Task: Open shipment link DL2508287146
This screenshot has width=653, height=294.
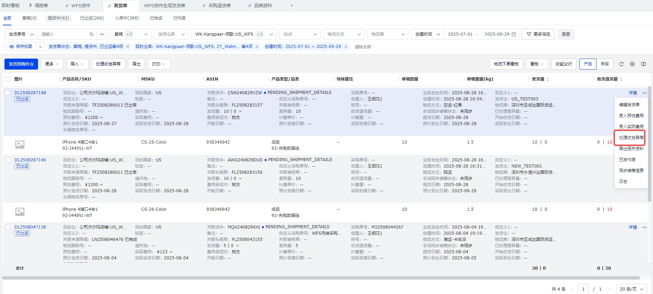Action: [x=30, y=160]
